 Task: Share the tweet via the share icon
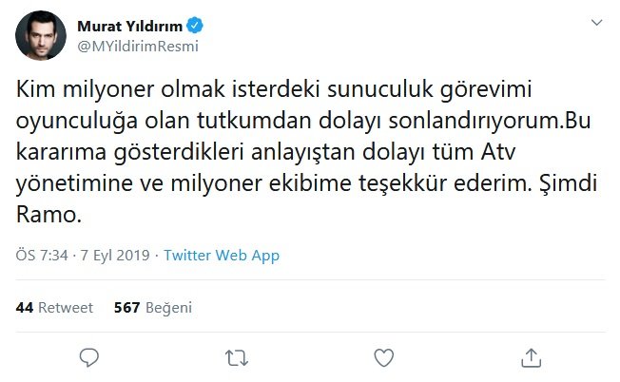[532, 357]
